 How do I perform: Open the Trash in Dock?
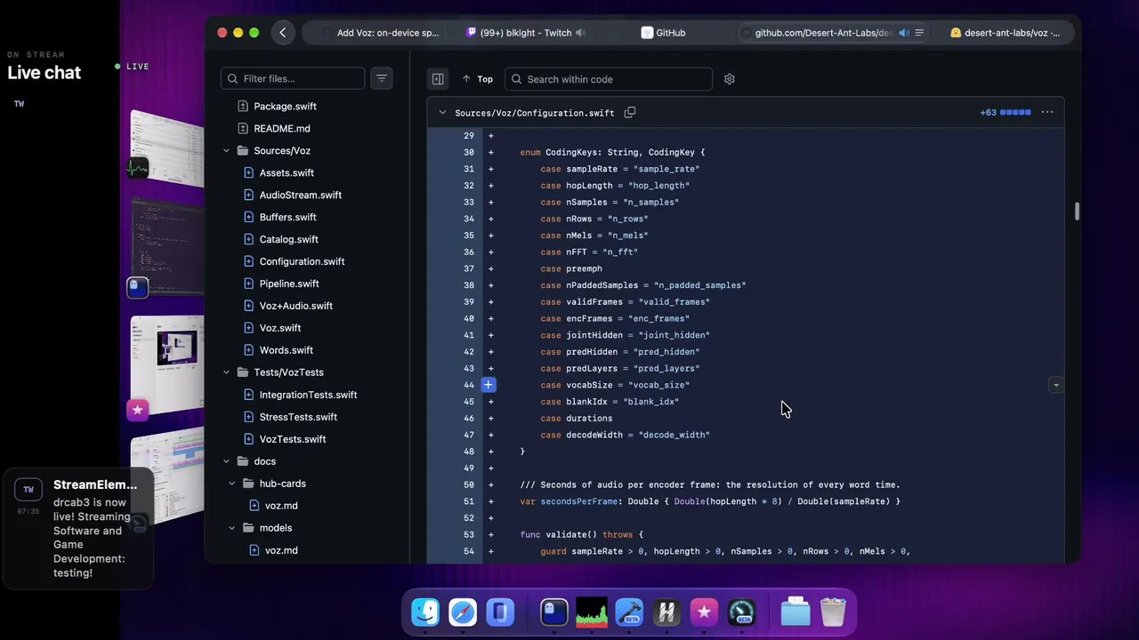(833, 612)
